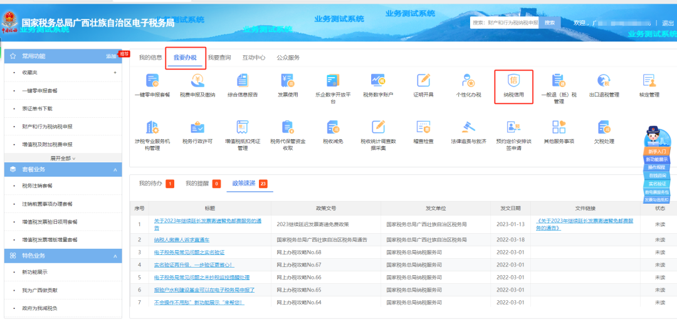
Task: Switch to 公众服务 tab
Action: click(288, 58)
